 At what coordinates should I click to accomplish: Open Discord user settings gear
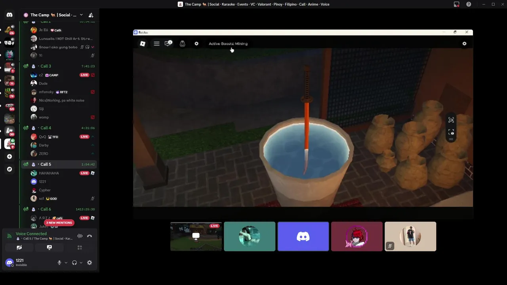[x=90, y=262]
